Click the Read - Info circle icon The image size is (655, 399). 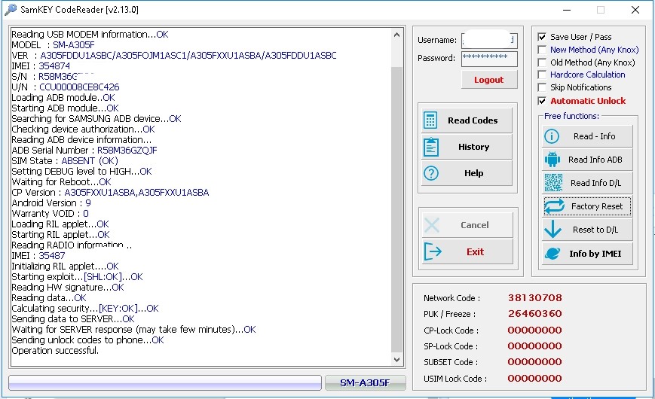pyautogui.click(x=552, y=136)
